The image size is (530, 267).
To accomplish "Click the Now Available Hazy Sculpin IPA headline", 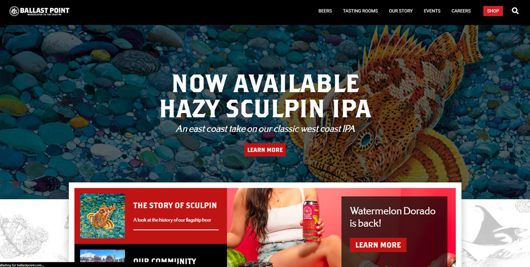I will pyautogui.click(x=266, y=95).
